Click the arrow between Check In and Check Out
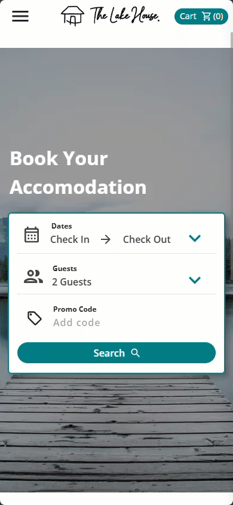Image resolution: width=233 pixels, height=505 pixels. click(x=105, y=239)
